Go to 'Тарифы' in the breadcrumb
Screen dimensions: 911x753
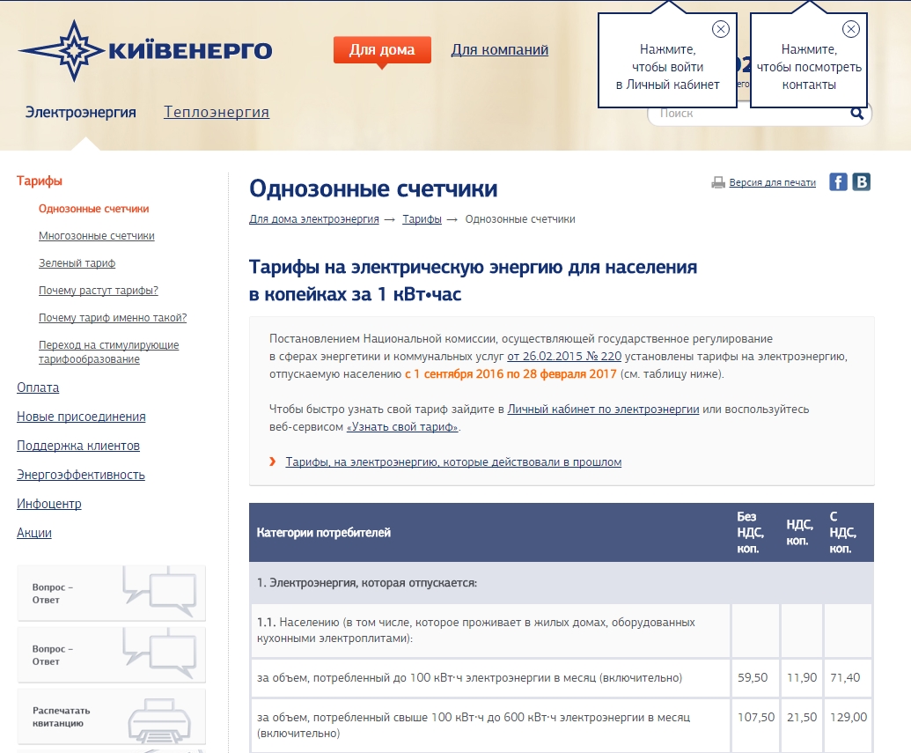(x=422, y=219)
